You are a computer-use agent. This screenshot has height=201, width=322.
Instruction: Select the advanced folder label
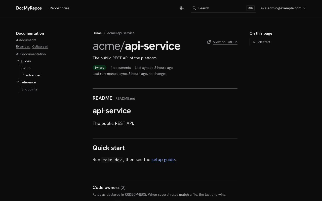[33, 75]
